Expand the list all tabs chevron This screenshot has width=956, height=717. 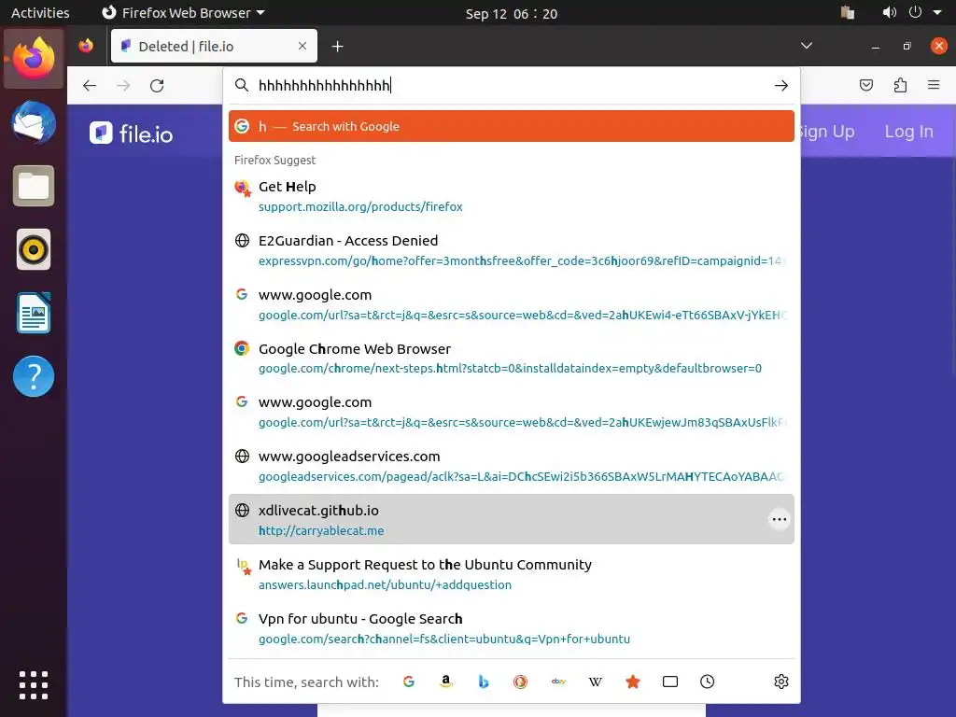[806, 46]
